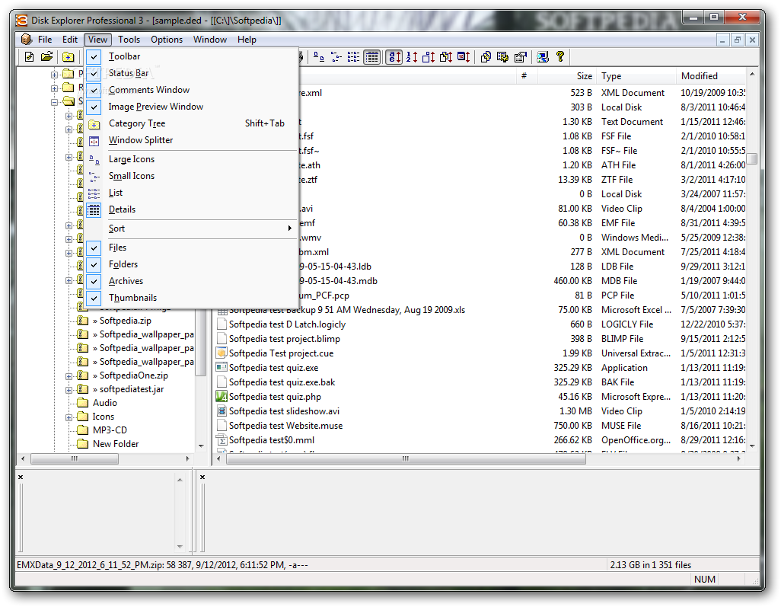Screen dimensions: 781x607
Task: Toggle the Folders filter checkmark
Action: click(94, 264)
